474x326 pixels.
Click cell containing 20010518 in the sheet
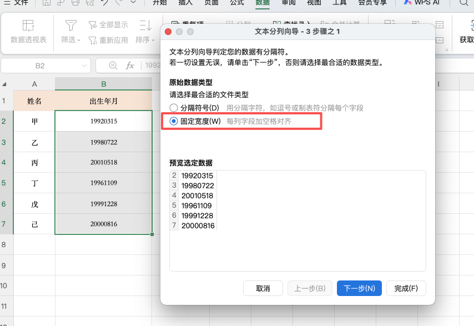click(x=104, y=162)
